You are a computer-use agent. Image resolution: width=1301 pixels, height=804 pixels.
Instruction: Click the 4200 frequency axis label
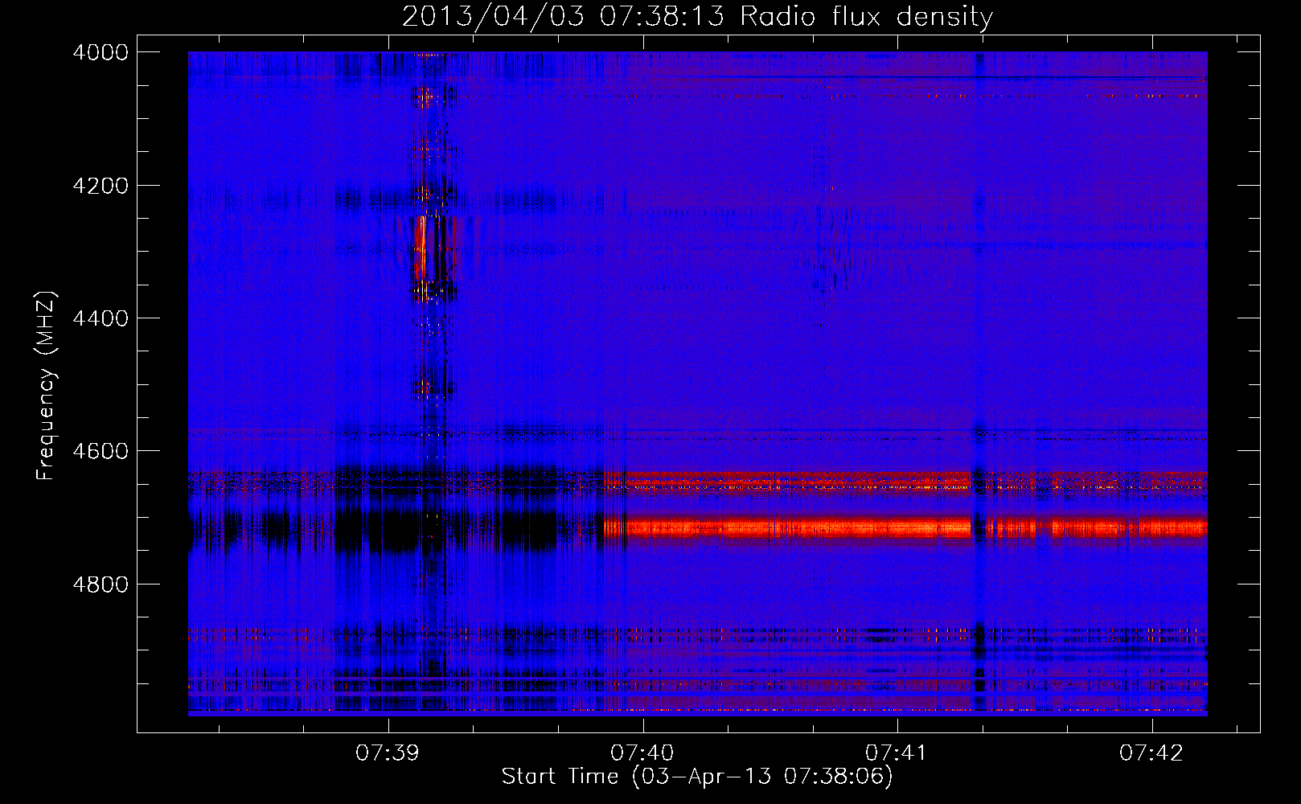tap(101, 186)
